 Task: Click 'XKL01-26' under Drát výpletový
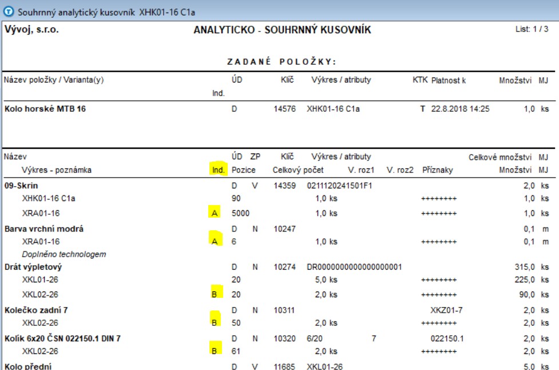(40, 280)
